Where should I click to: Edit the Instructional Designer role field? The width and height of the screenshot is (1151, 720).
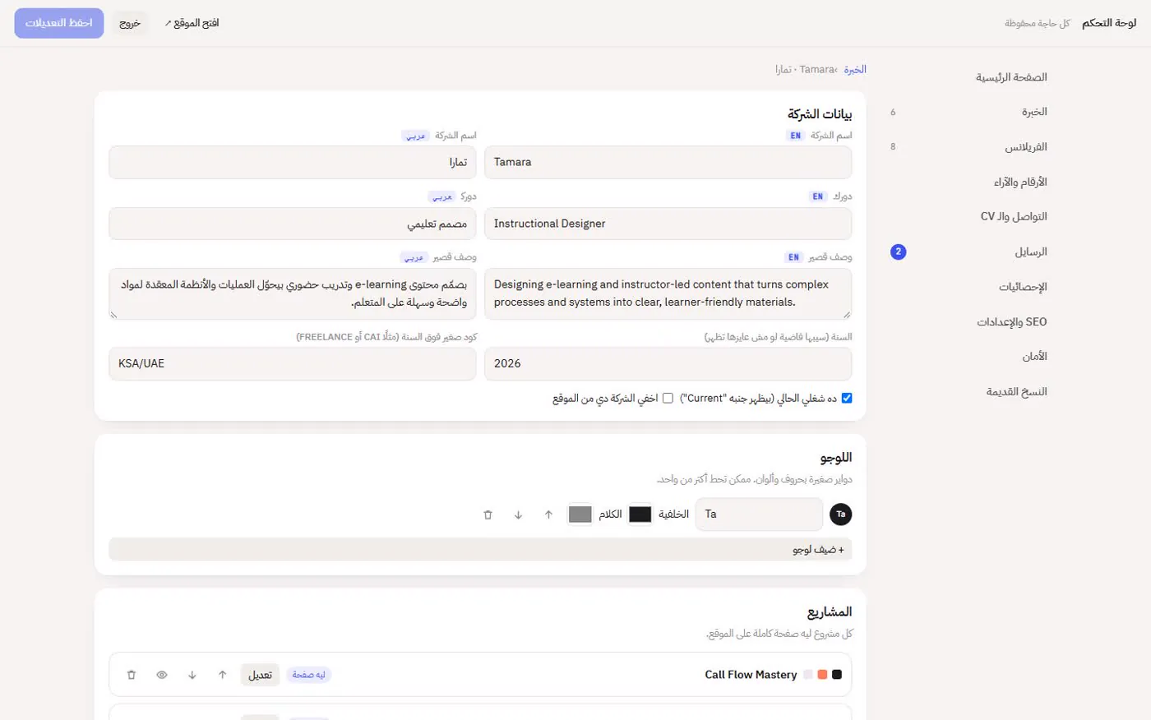click(668, 224)
